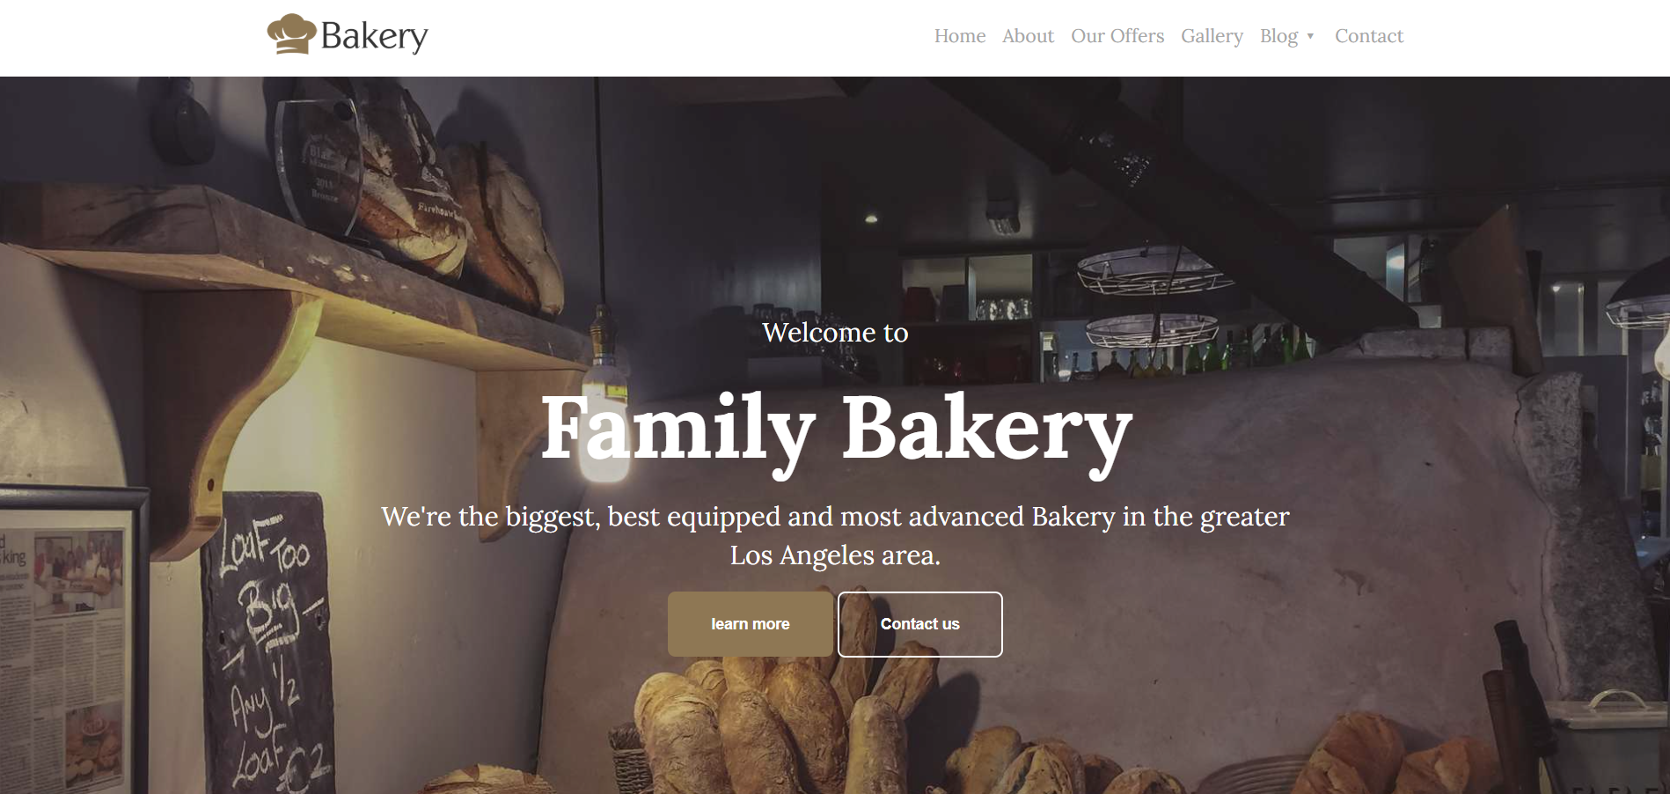Open the Home menu item

coord(959,36)
